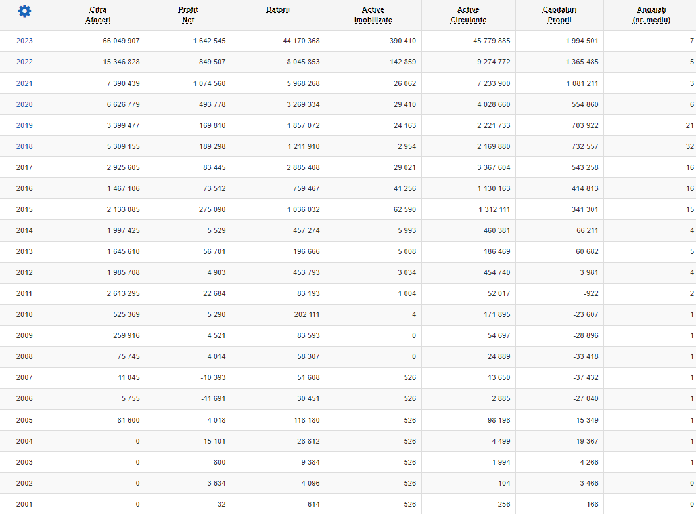This screenshot has height=514, width=696.
Task: Click the Capitaluri Proprii column header
Action: point(559,14)
